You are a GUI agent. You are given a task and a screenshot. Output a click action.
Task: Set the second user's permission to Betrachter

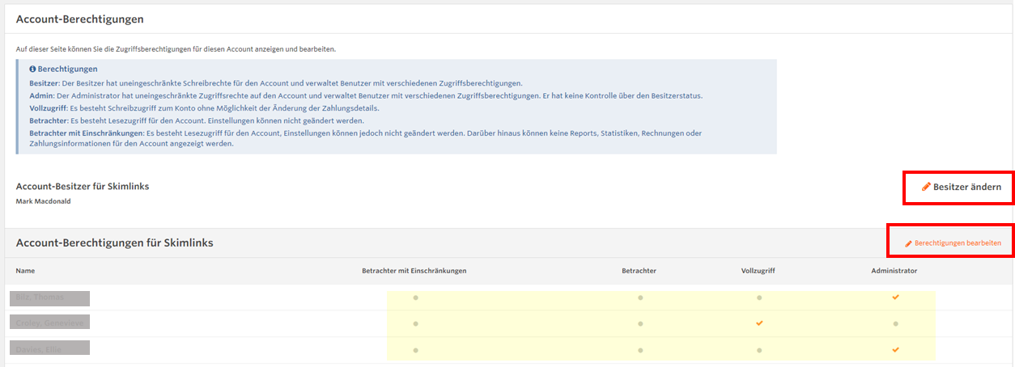click(x=639, y=323)
